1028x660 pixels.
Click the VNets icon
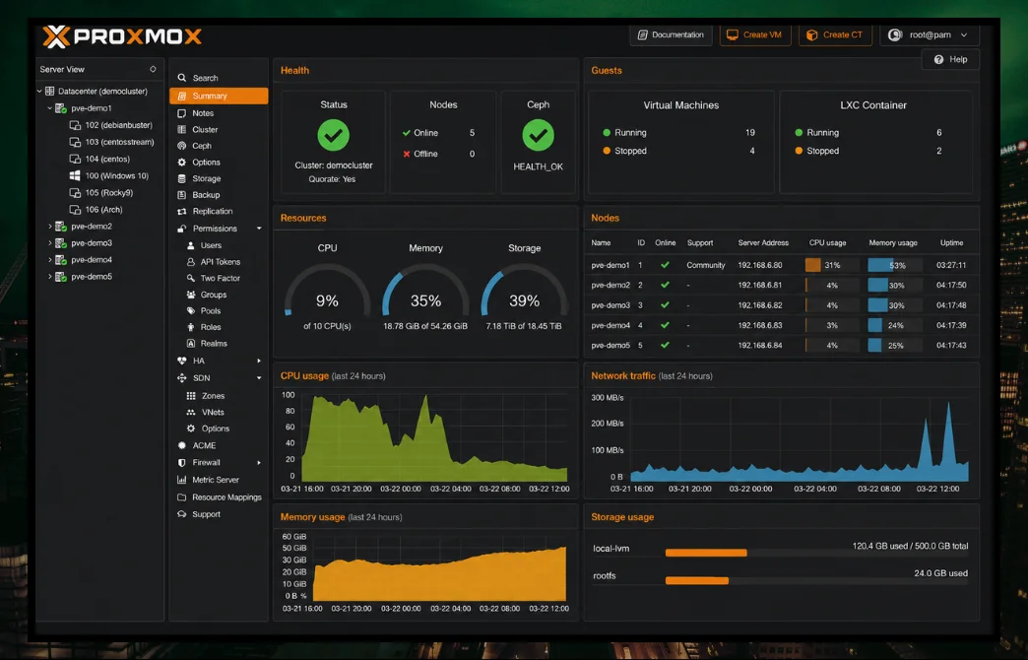pyautogui.click(x=191, y=412)
